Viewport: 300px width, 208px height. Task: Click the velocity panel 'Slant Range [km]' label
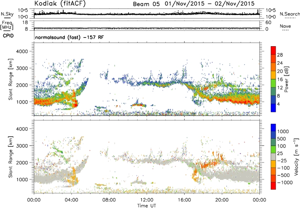coord(10,157)
